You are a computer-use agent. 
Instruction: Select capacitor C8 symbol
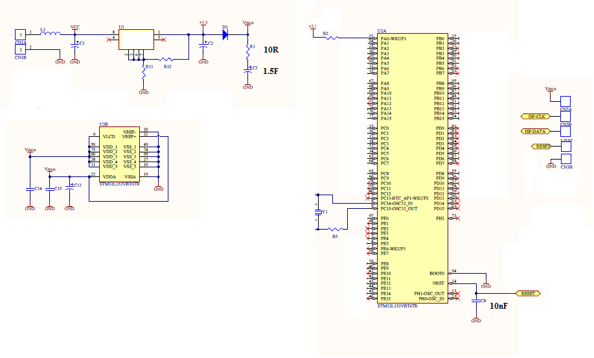coord(476,300)
